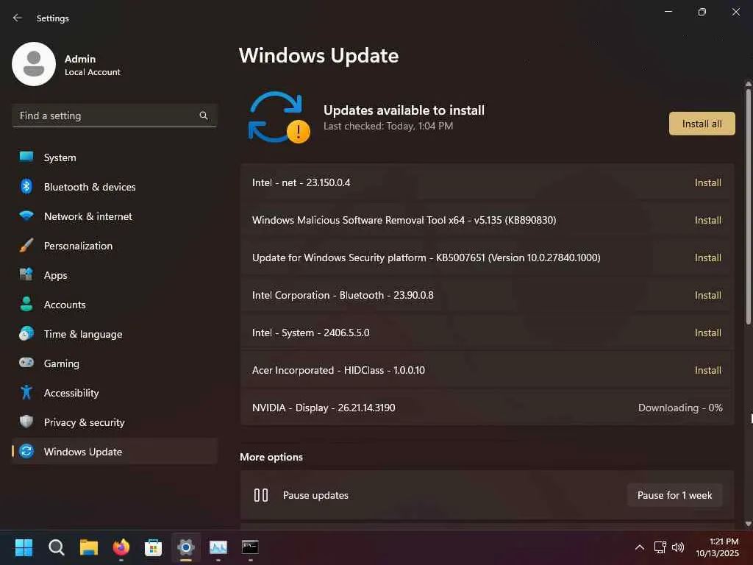Click the System monitor icon in sidebar
This screenshot has width=753, height=565.
[26, 157]
